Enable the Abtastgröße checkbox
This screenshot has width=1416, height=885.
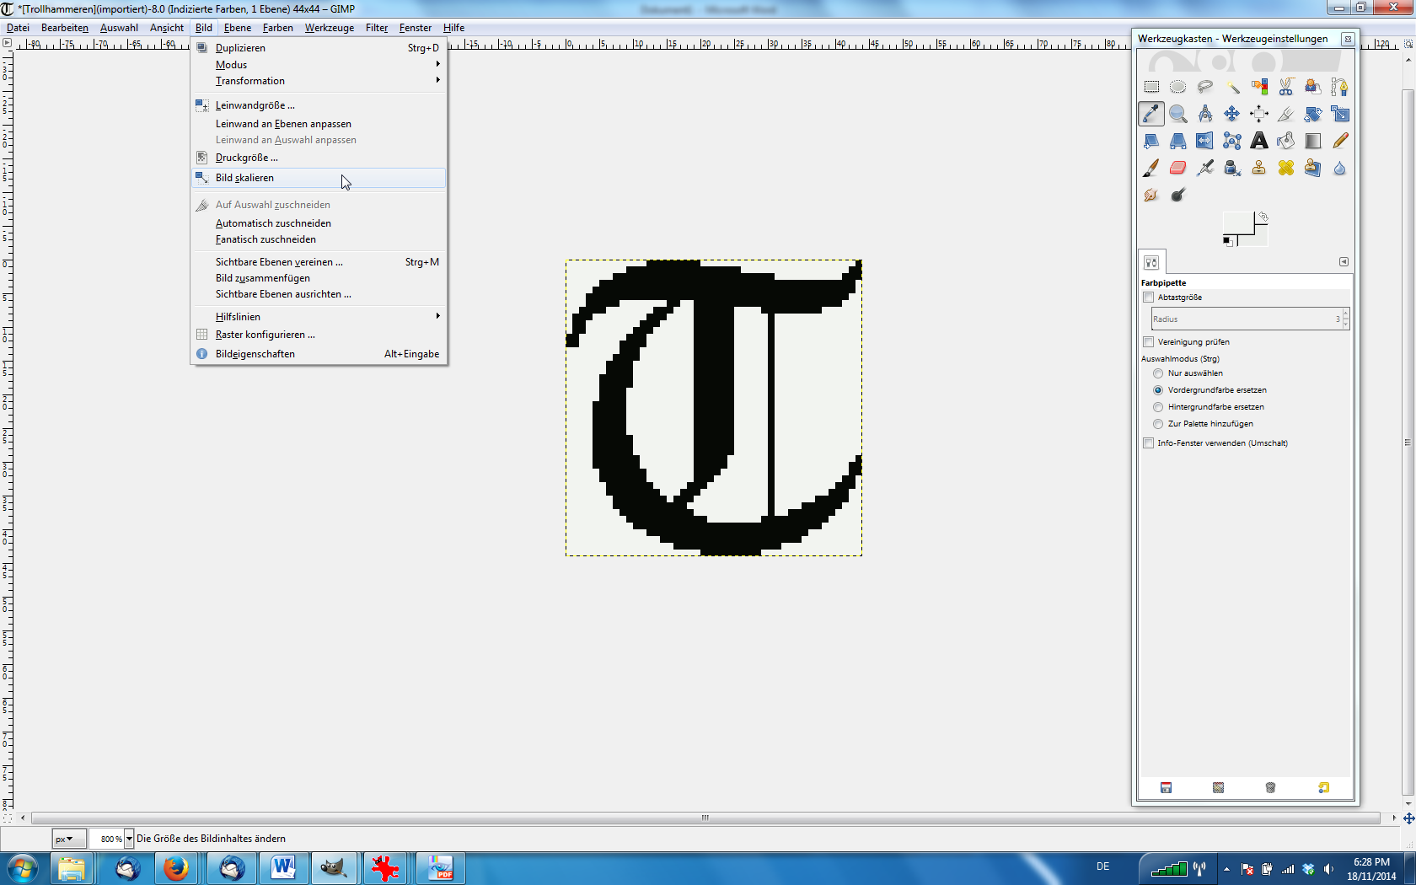1148,298
